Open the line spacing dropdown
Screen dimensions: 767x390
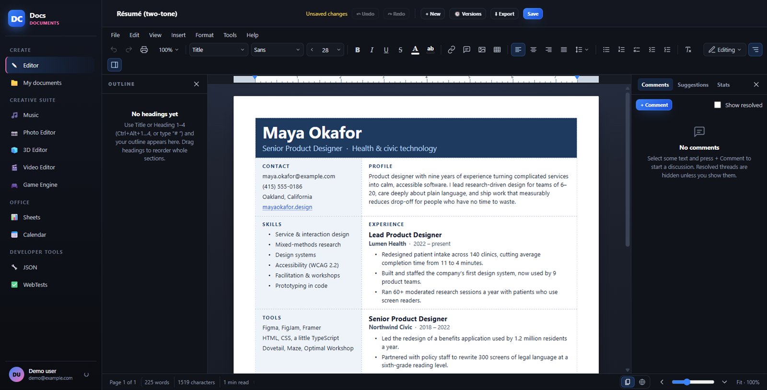click(x=581, y=50)
